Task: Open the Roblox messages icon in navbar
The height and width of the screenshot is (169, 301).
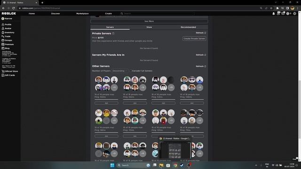Action: (x=283, y=14)
